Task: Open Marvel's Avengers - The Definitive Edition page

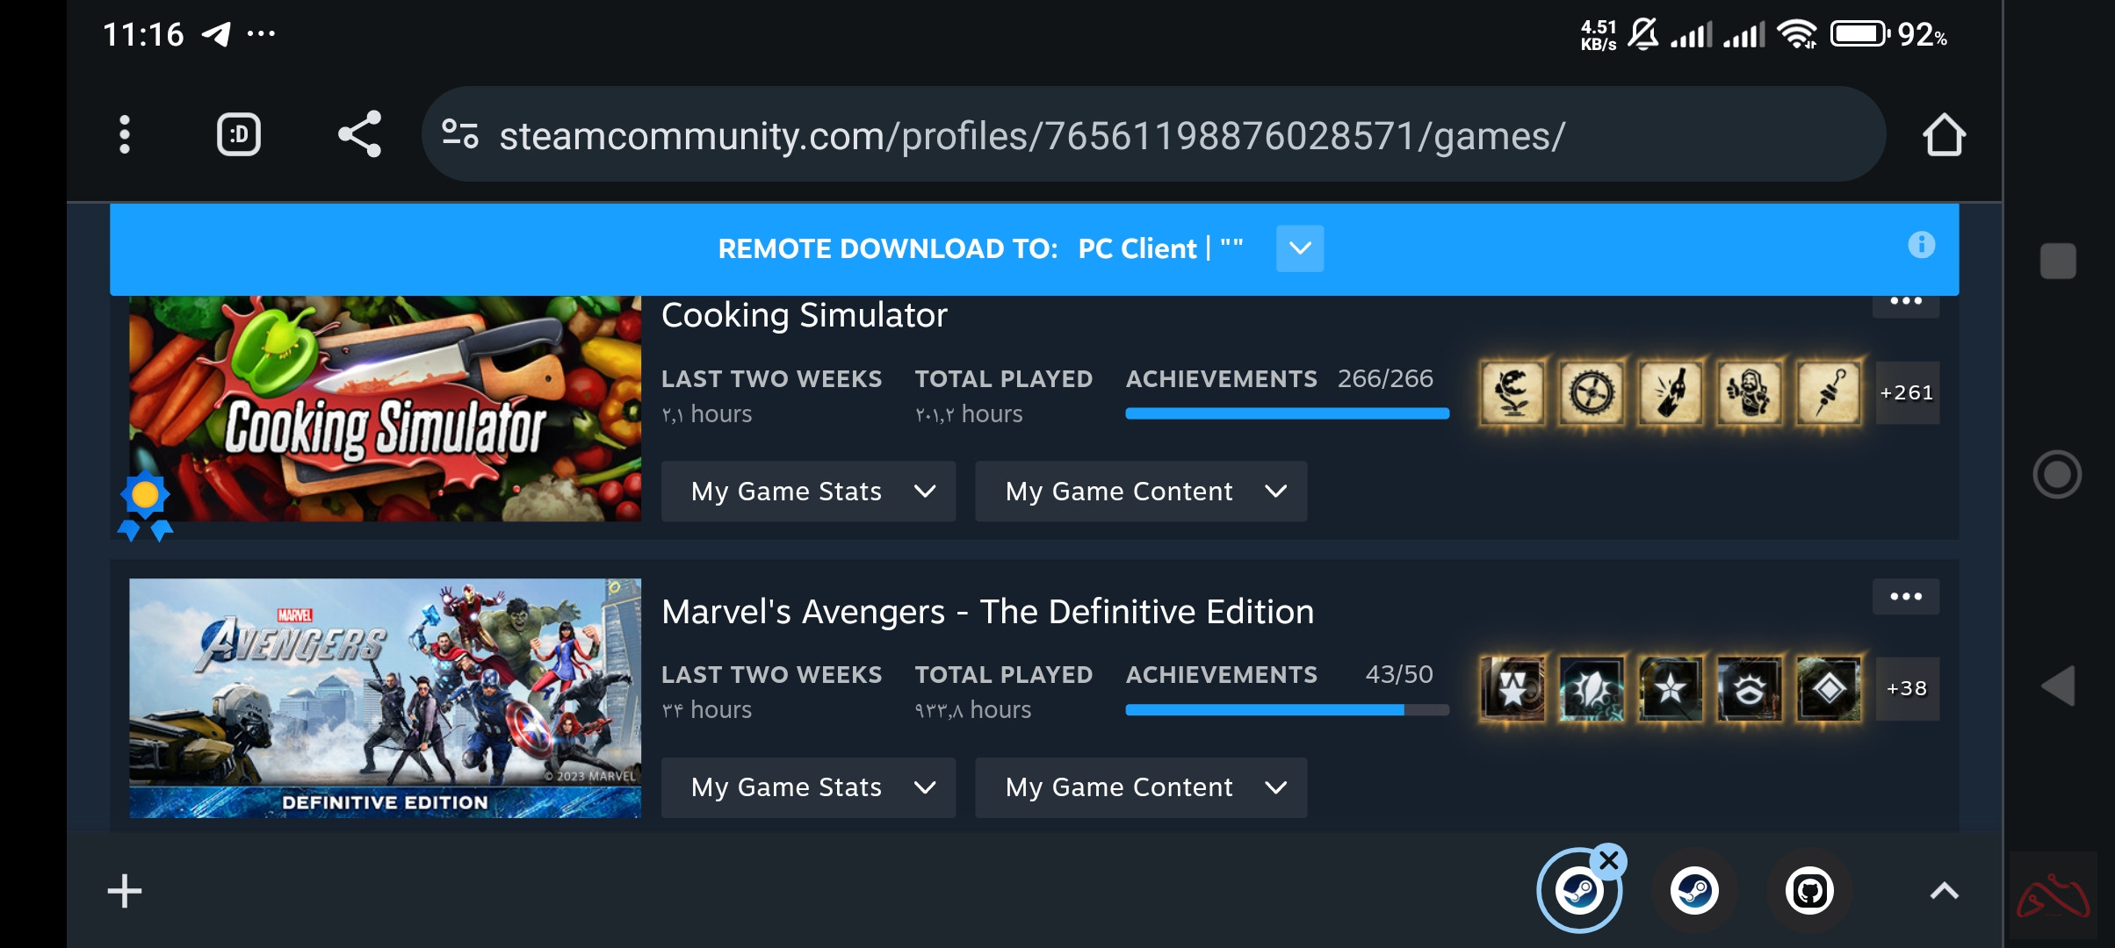Action: [987, 611]
